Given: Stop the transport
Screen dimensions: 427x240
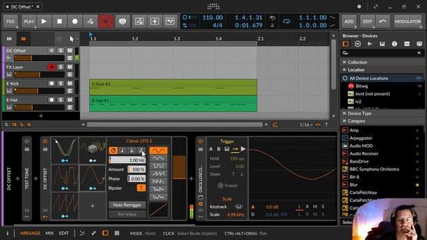Looking at the screenshot, I should point(59,21).
